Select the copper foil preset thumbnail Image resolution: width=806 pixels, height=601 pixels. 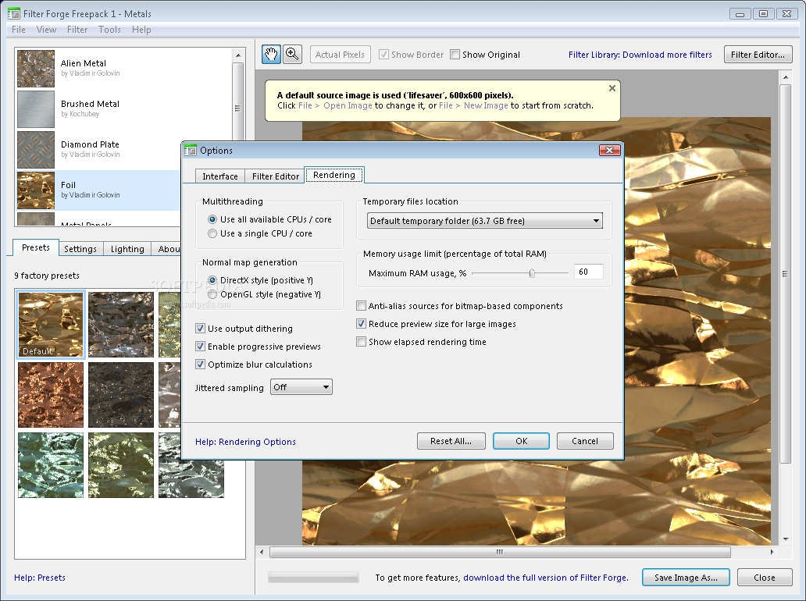[x=50, y=395]
